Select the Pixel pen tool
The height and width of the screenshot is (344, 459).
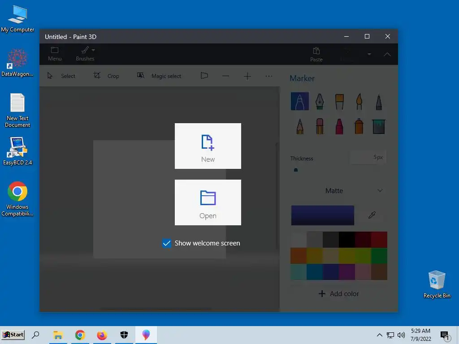pyautogui.click(x=379, y=101)
